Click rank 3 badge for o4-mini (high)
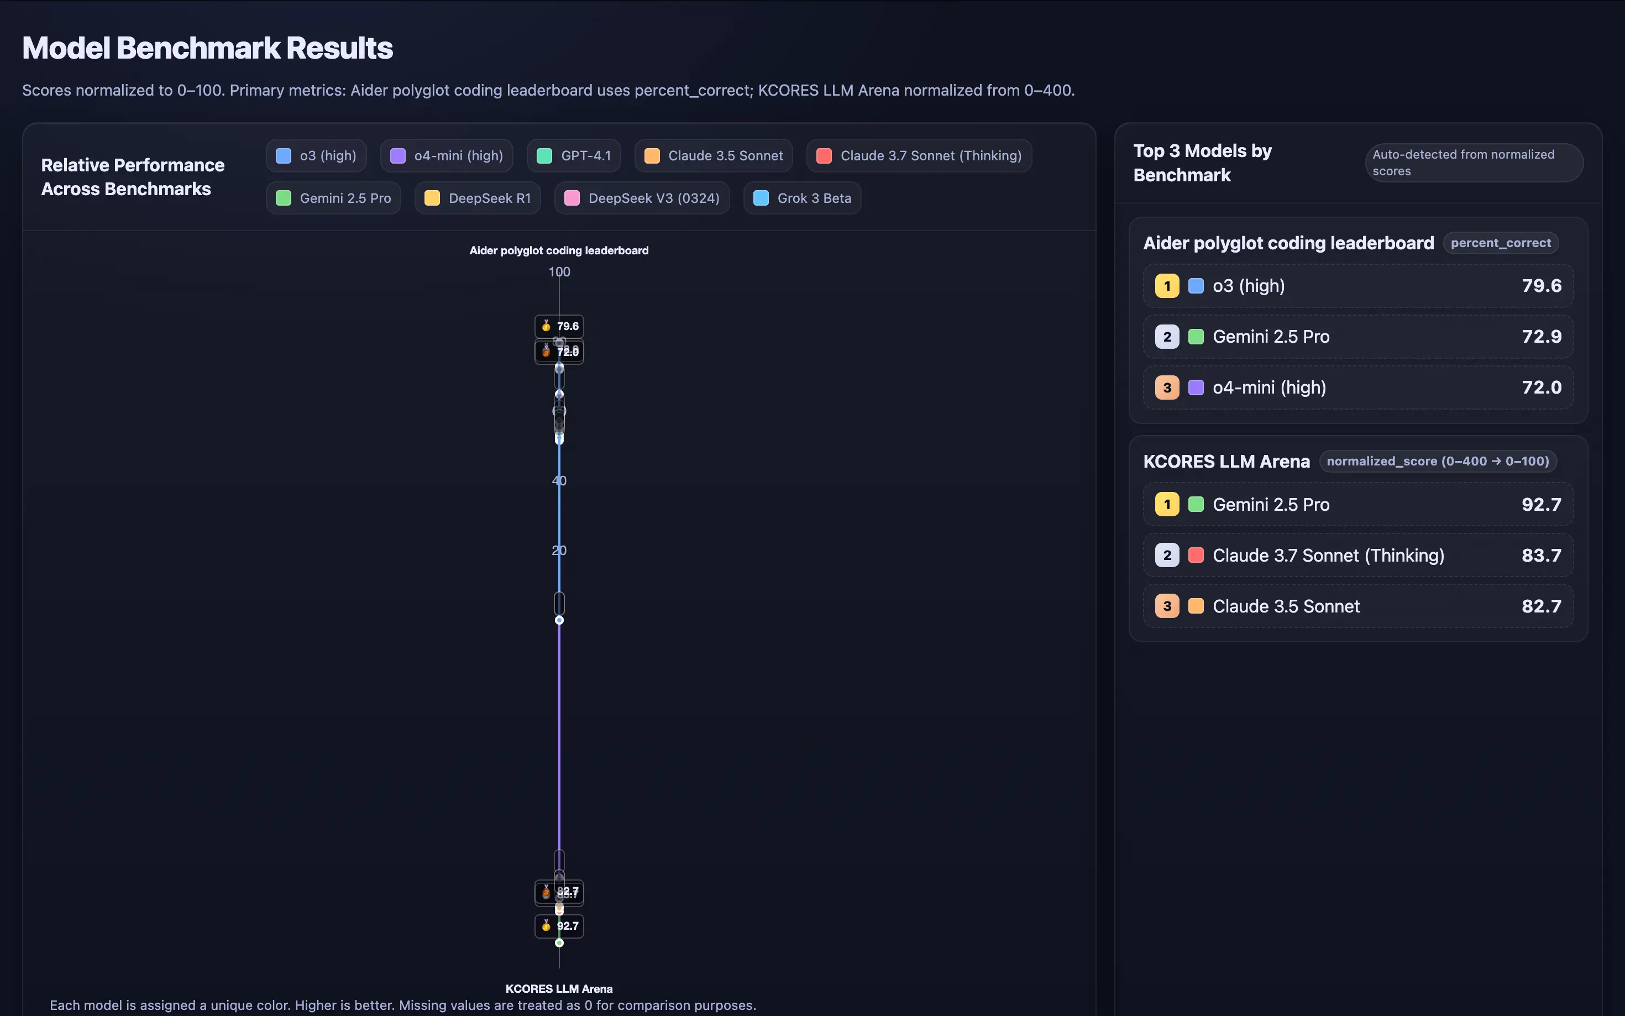This screenshot has width=1625, height=1016. click(x=1167, y=387)
